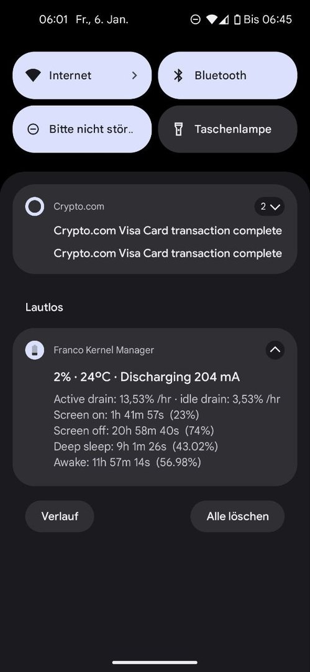
Task: Open second Visa Card transaction notification
Action: coord(168,253)
